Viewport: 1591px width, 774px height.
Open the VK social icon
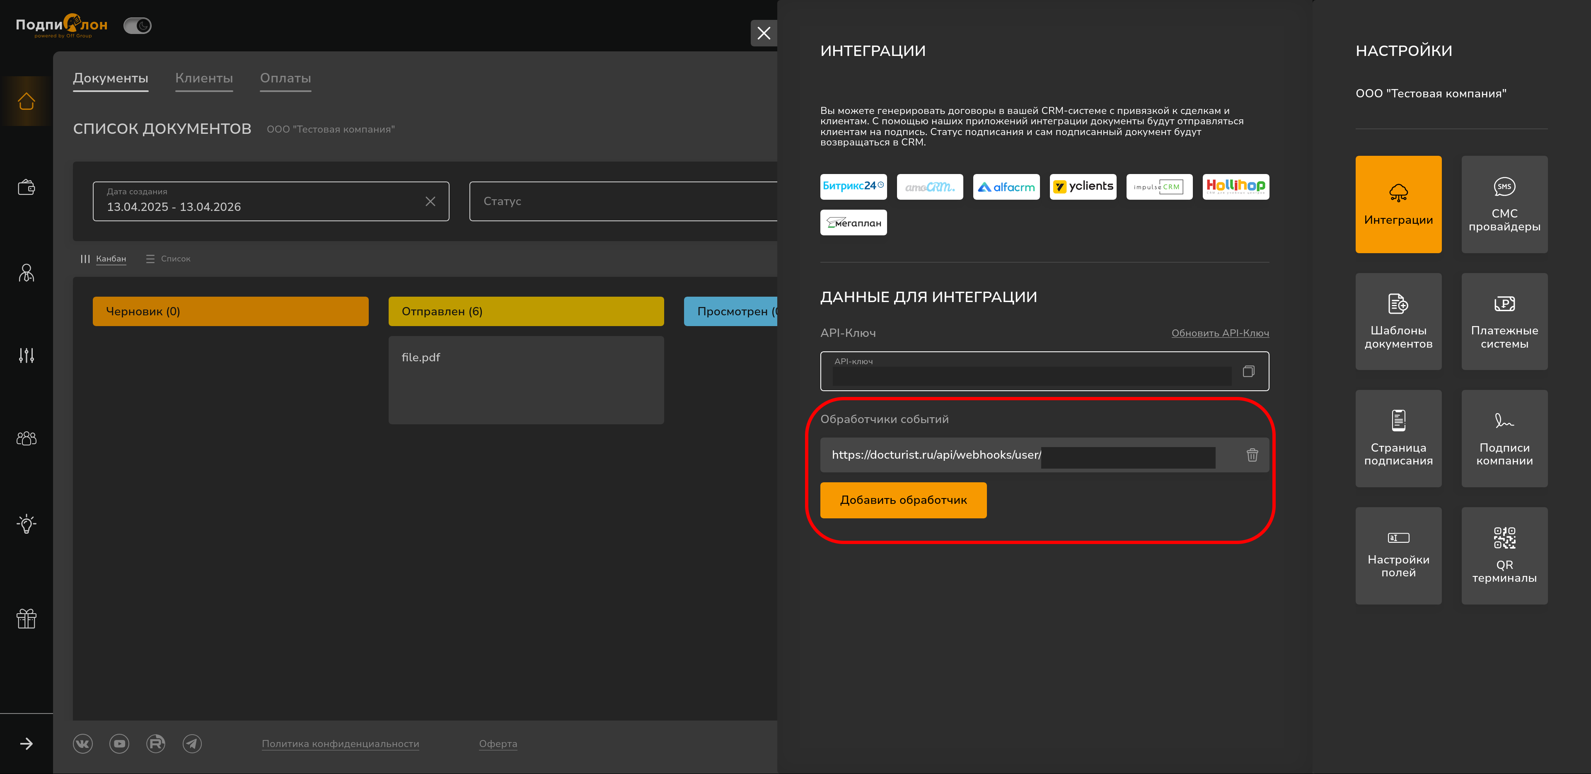pyautogui.click(x=83, y=744)
